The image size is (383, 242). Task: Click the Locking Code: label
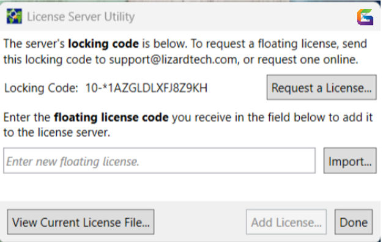[x=41, y=88]
